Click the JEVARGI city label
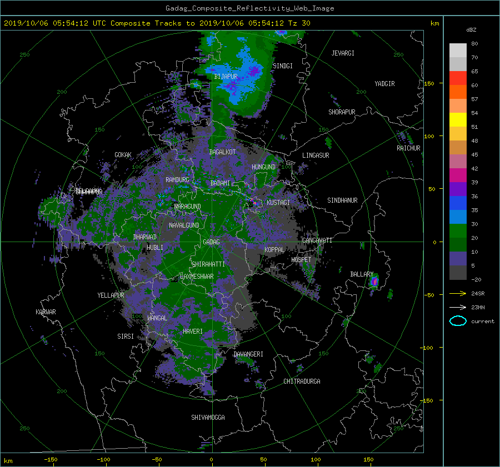 343,53
